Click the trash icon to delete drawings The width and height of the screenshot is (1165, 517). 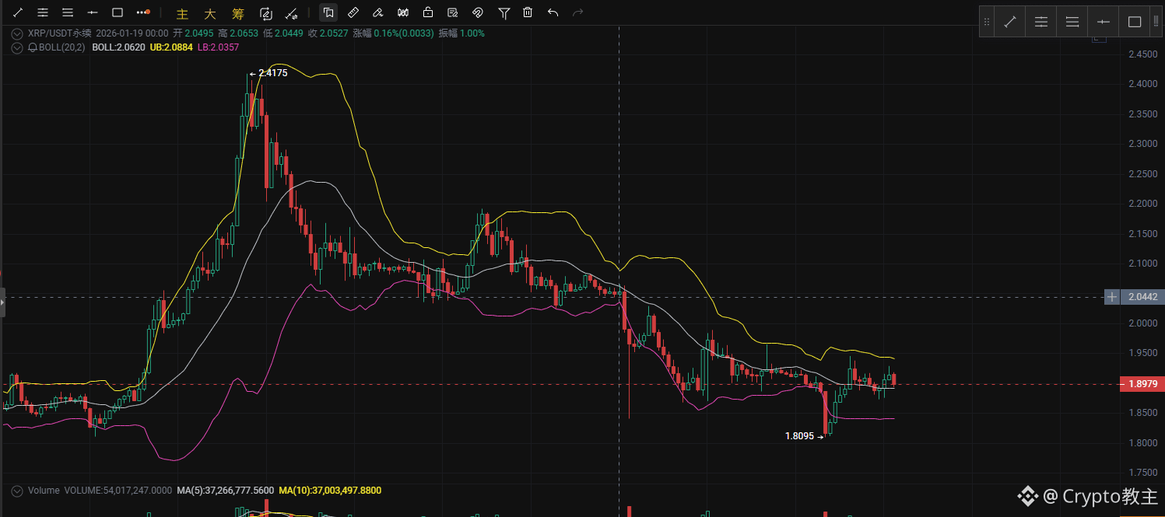coord(528,12)
